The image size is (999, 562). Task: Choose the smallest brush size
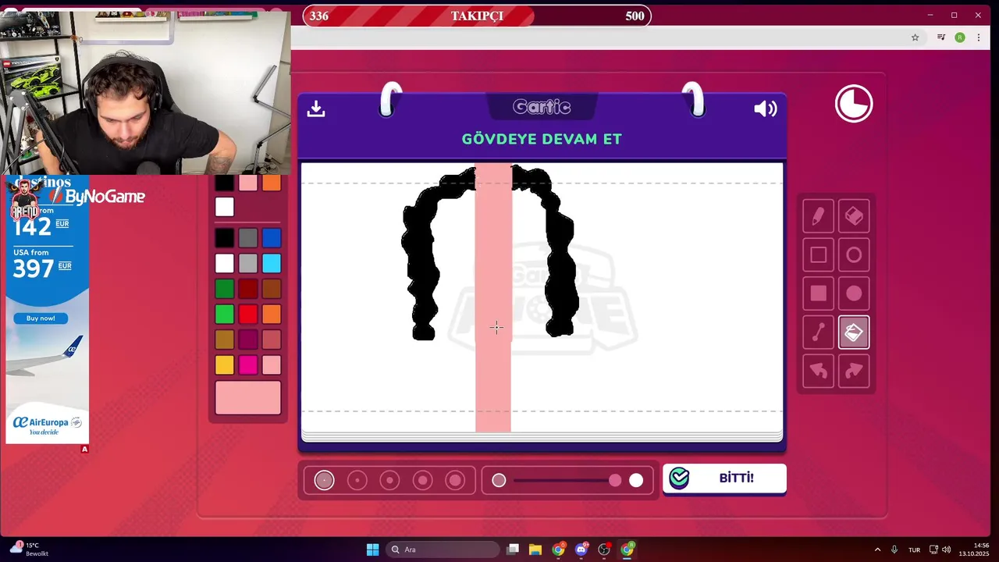pos(324,481)
